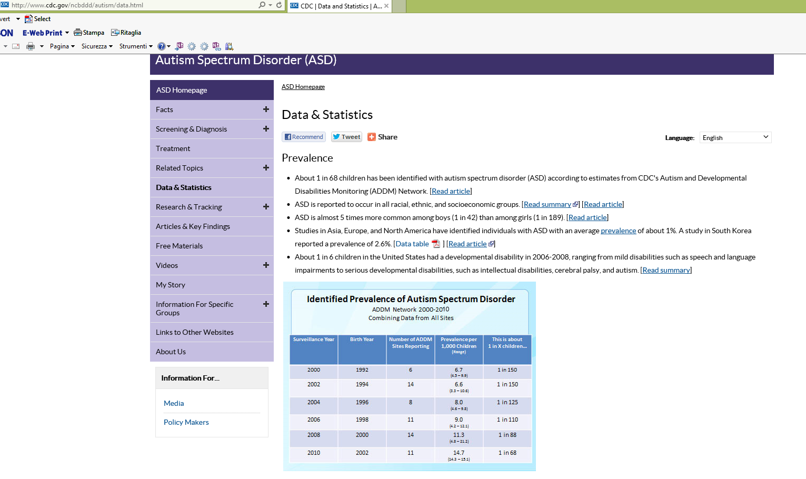Click the prevalence link

point(619,231)
